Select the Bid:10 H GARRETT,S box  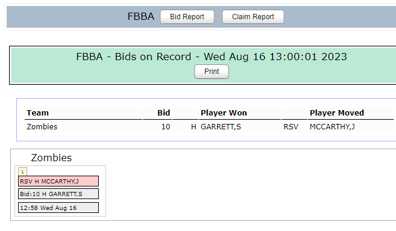tap(58, 194)
